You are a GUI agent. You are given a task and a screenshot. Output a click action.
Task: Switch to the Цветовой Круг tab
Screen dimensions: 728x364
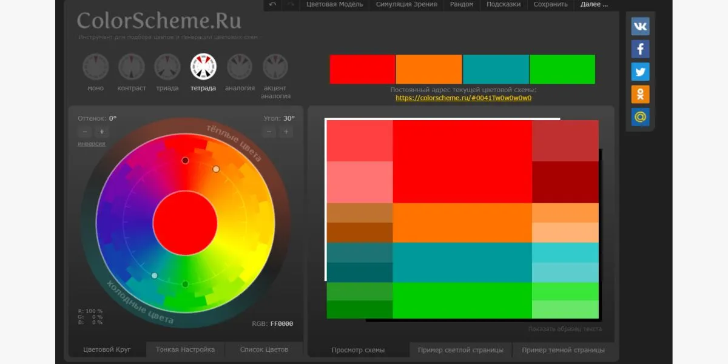(x=107, y=349)
